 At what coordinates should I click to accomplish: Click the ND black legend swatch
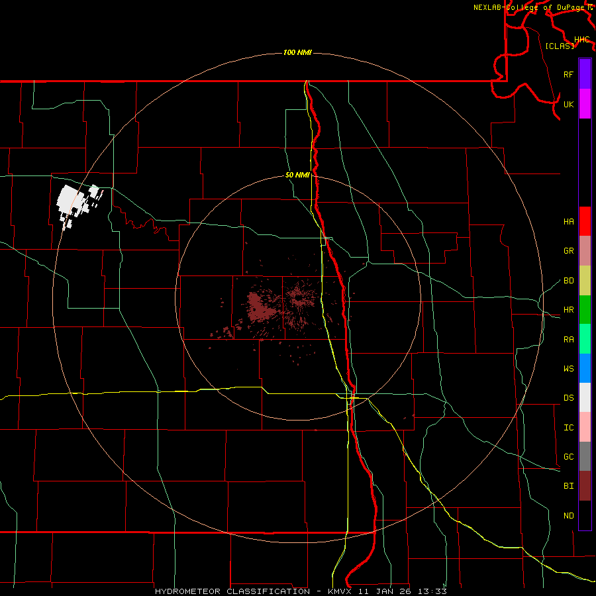pyautogui.click(x=585, y=515)
